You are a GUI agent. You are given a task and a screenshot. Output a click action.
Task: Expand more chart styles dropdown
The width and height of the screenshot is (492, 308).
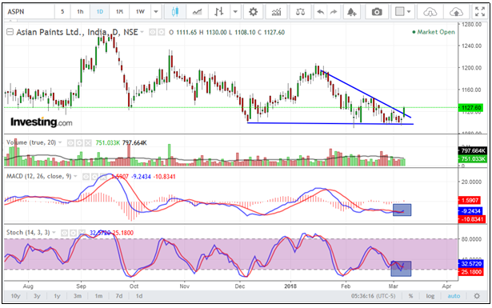coord(235,12)
